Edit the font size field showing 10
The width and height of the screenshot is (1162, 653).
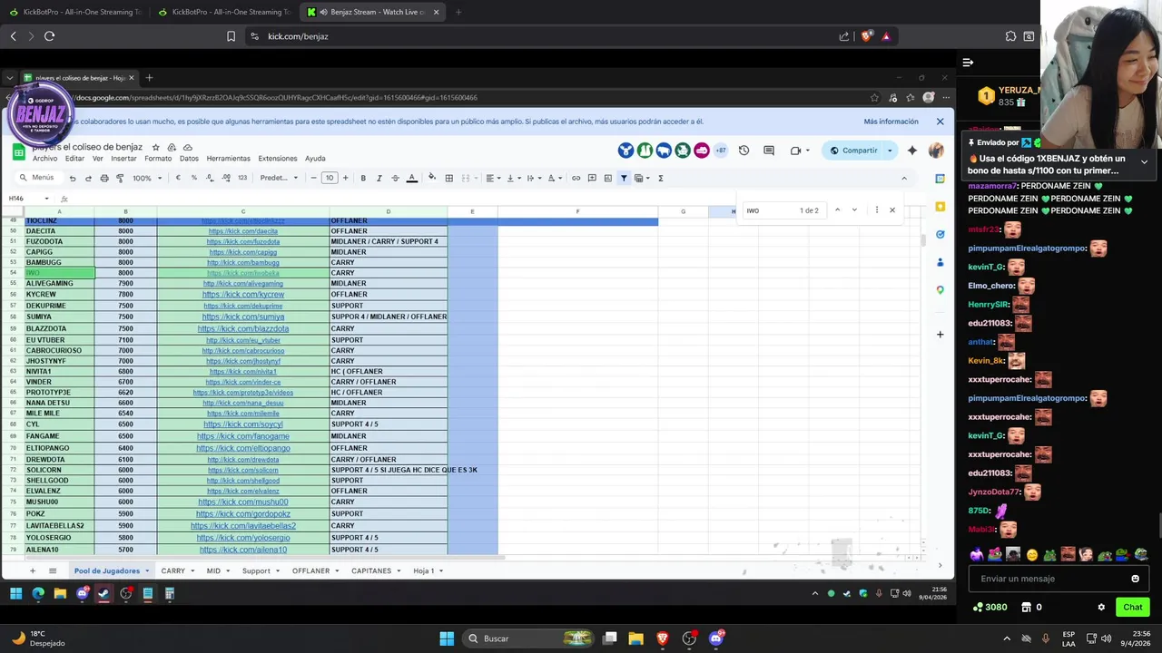click(330, 179)
